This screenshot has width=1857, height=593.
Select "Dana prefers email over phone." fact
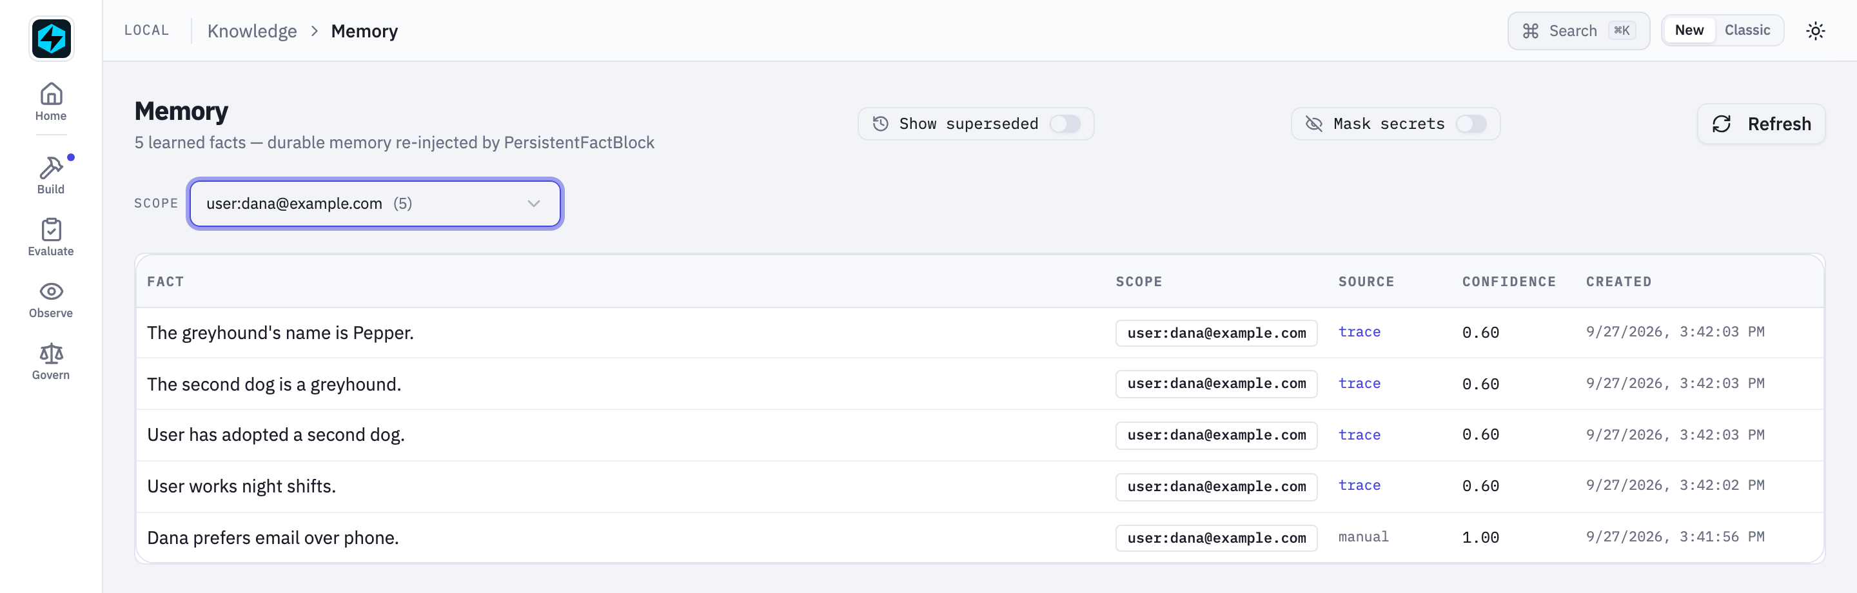pyautogui.click(x=273, y=538)
